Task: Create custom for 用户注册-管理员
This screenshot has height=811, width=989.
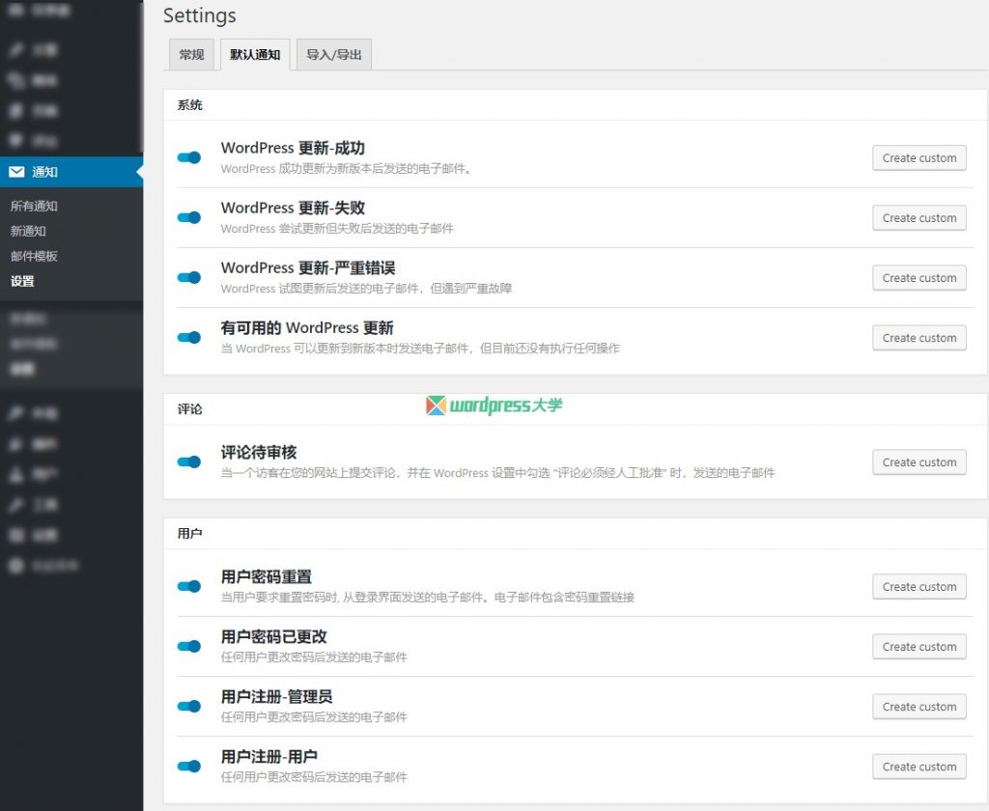Action: click(919, 707)
